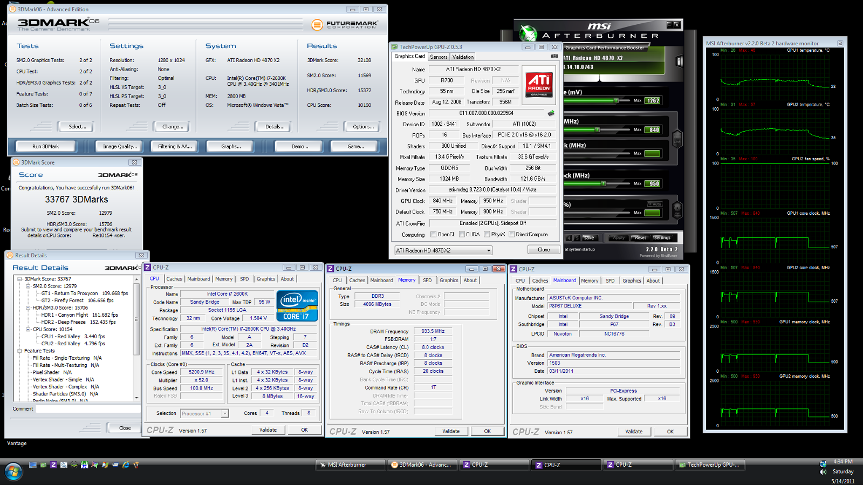Collapse the HDR/SM3.0 Score: 15706 node
Viewport: 863px width, 485px height.
(28, 308)
